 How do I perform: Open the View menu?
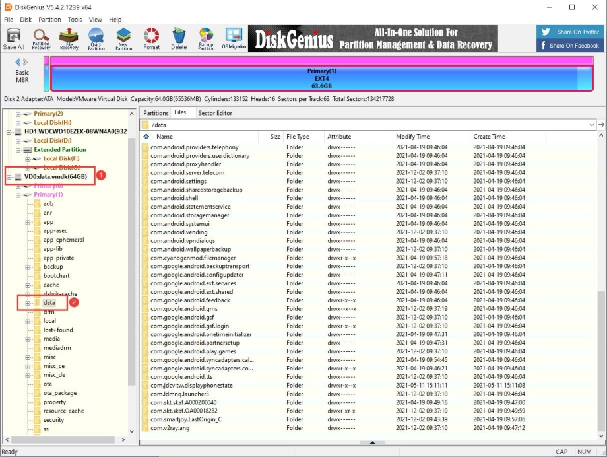tap(95, 20)
